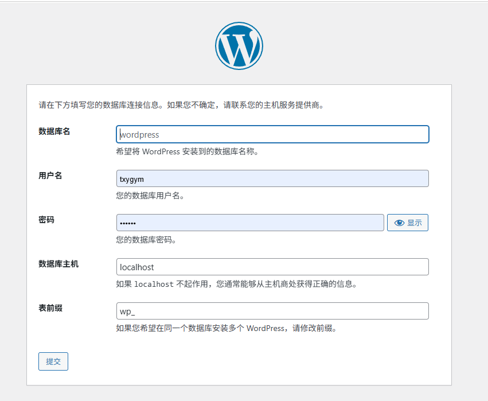Click the database host field with localhost
Image resolution: width=488 pixels, height=401 pixels.
tap(272, 267)
